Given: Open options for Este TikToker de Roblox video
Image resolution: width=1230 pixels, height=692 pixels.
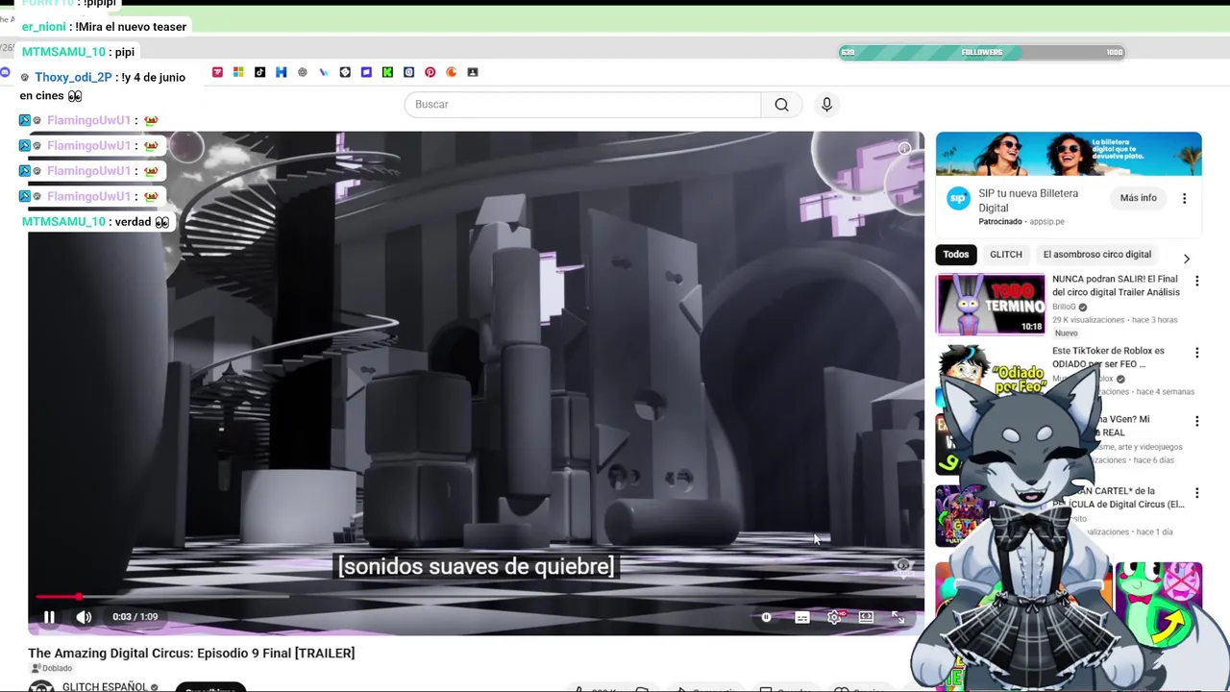Looking at the screenshot, I should click(1196, 353).
